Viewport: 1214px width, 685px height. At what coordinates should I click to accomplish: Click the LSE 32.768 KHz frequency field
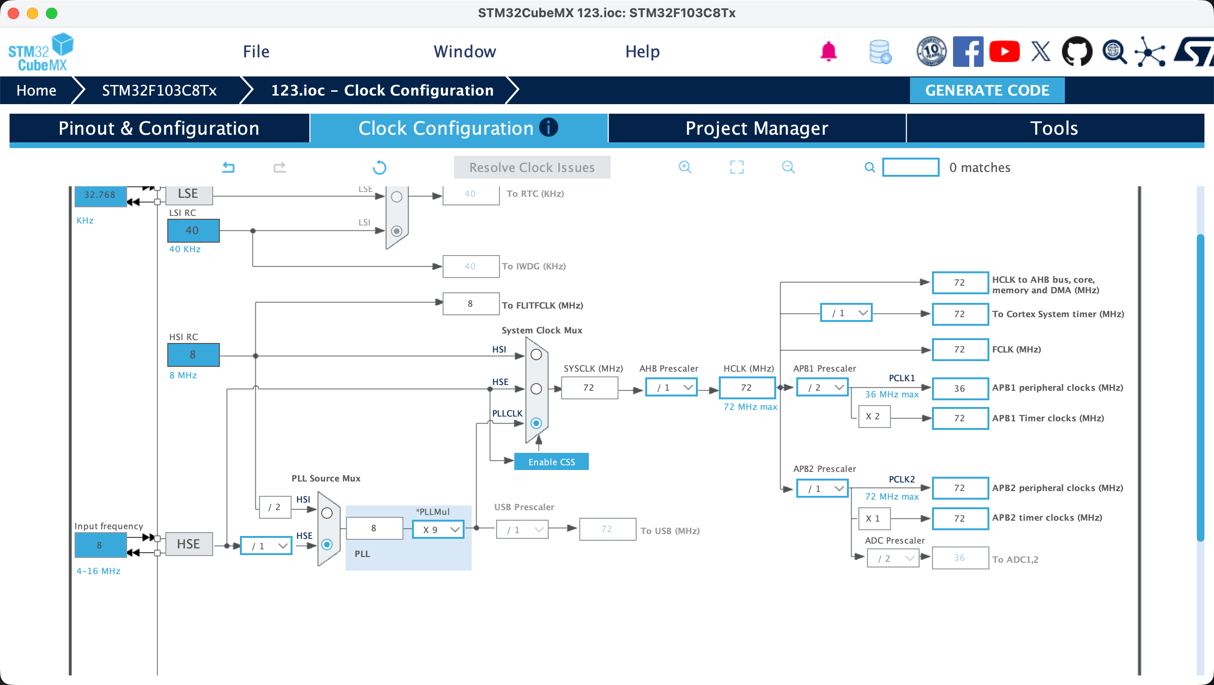point(100,196)
